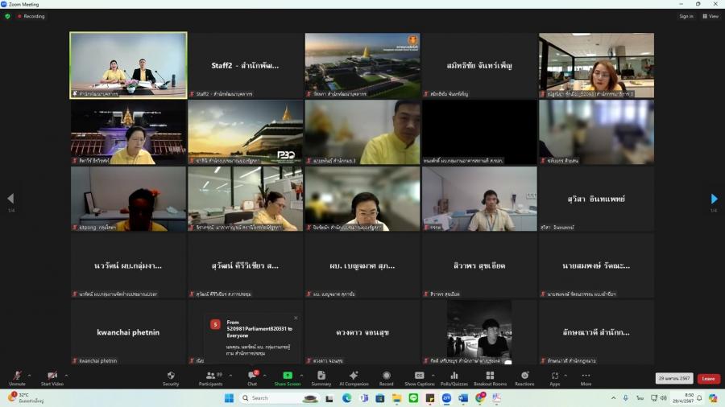Open the More options menu
This screenshot has width=725, height=407.
click(x=586, y=377)
